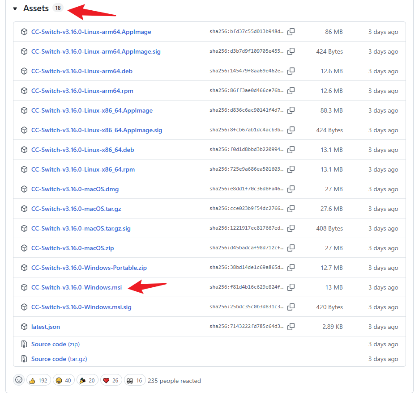Copy sha256 for macOS.dmg
419x399 pixels.
point(291,189)
